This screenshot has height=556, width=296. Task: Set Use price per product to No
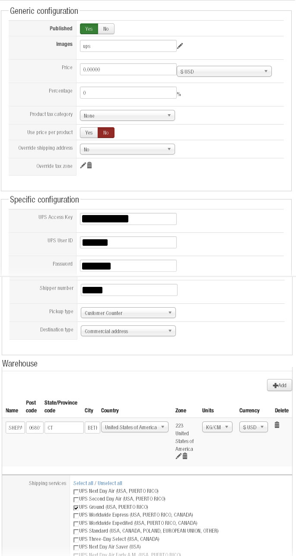pos(106,132)
